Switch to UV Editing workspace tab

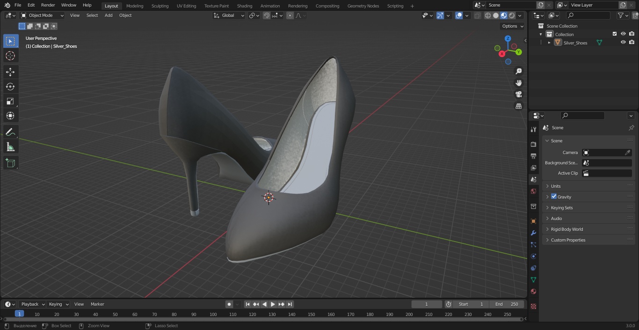[x=186, y=6]
